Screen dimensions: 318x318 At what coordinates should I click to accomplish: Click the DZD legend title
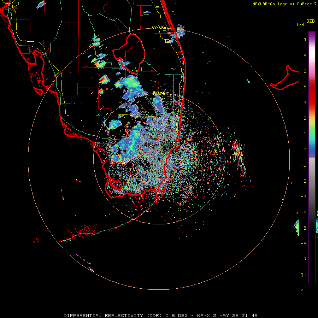tap(311, 21)
